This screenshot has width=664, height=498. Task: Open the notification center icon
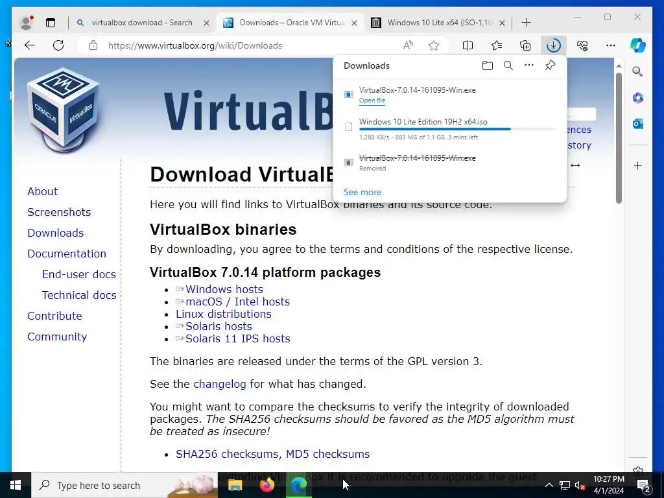click(643, 485)
